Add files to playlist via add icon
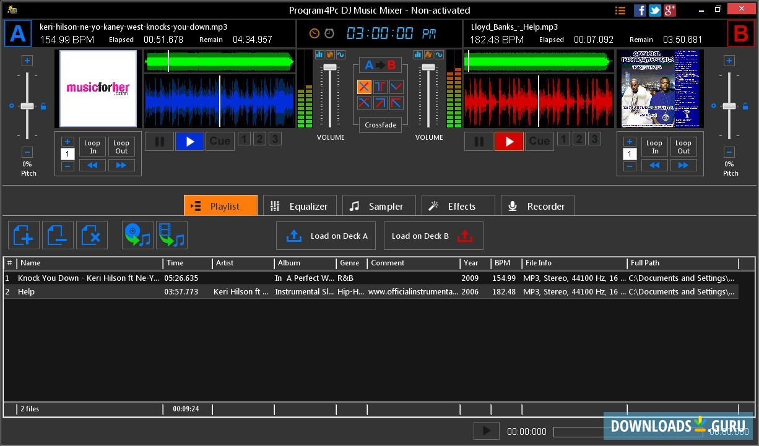 pyautogui.click(x=24, y=235)
